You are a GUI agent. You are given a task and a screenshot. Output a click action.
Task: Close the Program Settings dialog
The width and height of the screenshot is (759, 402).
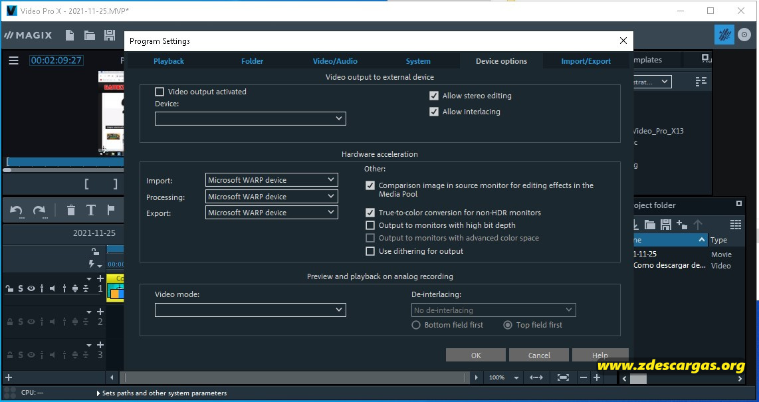[623, 41]
